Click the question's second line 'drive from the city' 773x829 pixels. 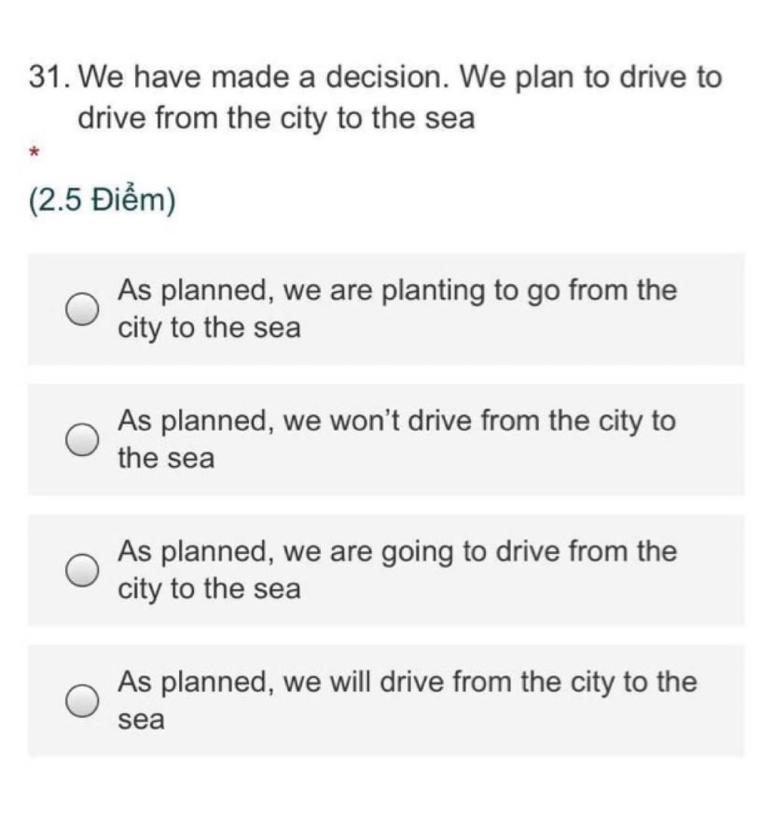pyautogui.click(x=276, y=118)
